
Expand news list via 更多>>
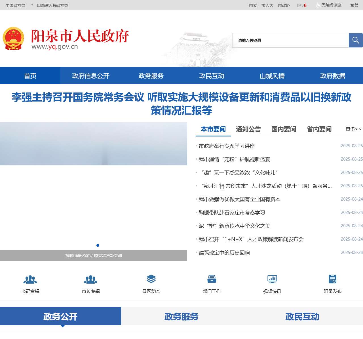pos(353,129)
